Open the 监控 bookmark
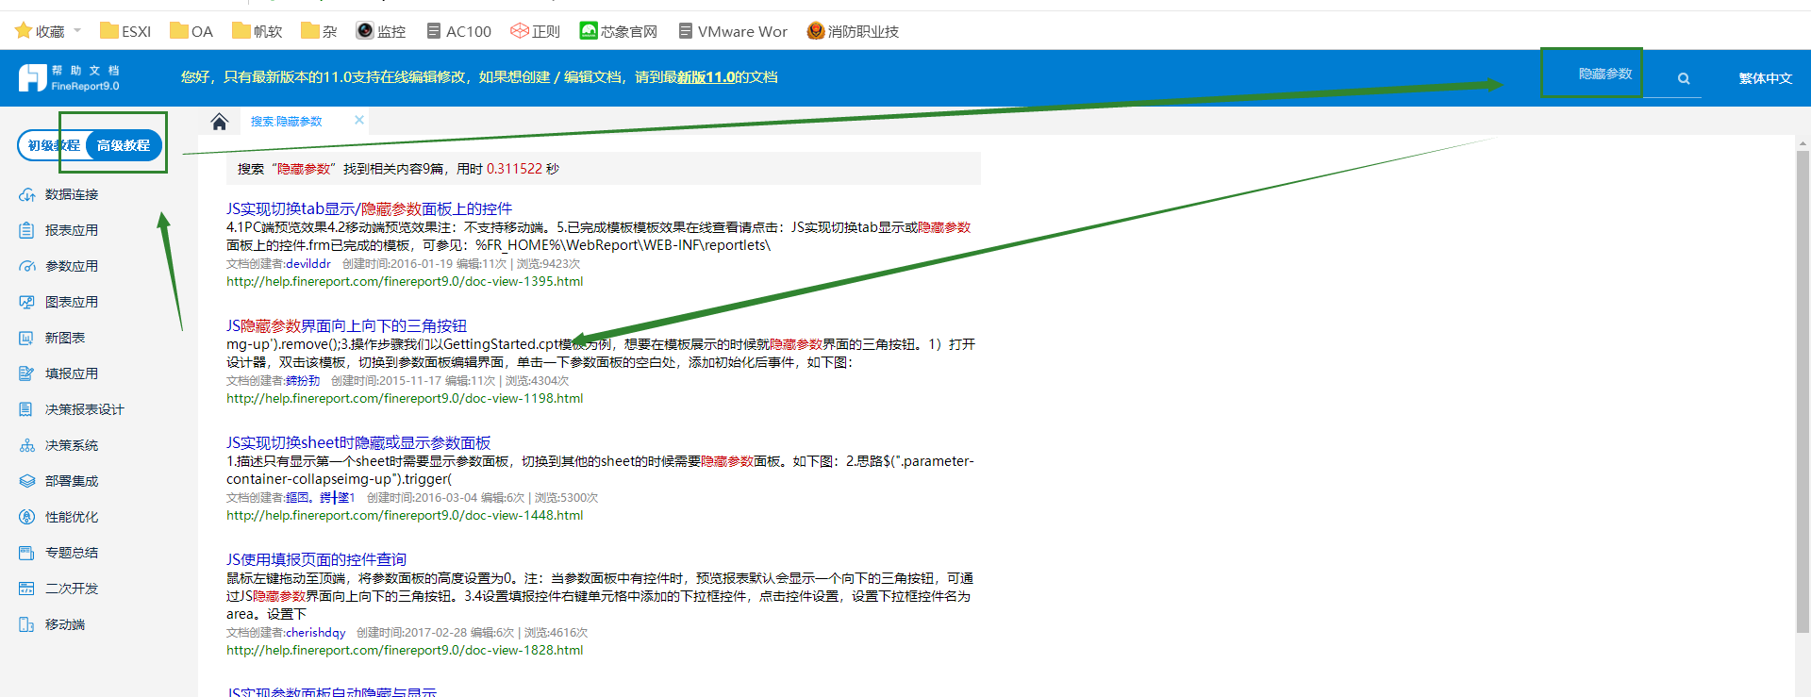Viewport: 1811px width, 697px height. tap(381, 31)
